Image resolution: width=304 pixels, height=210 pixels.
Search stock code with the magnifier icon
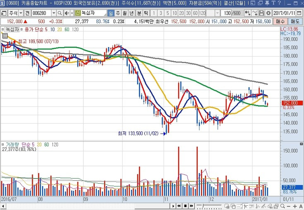point(60,13)
